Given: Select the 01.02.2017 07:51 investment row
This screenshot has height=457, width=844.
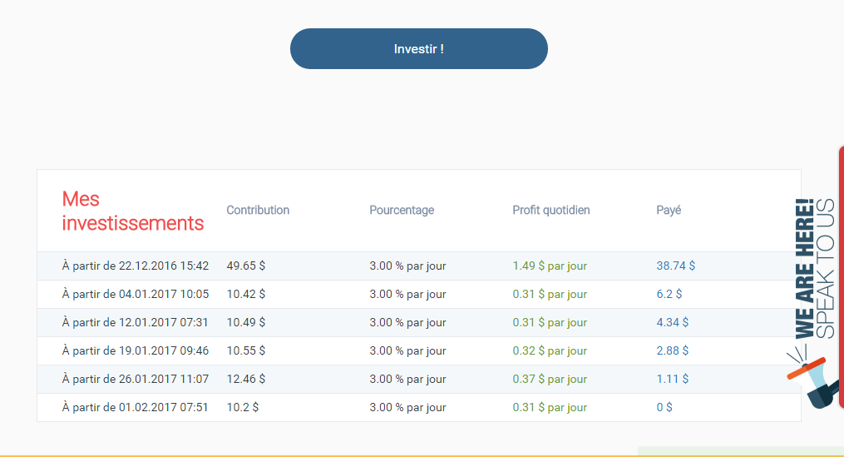Looking at the screenshot, I should [x=419, y=407].
